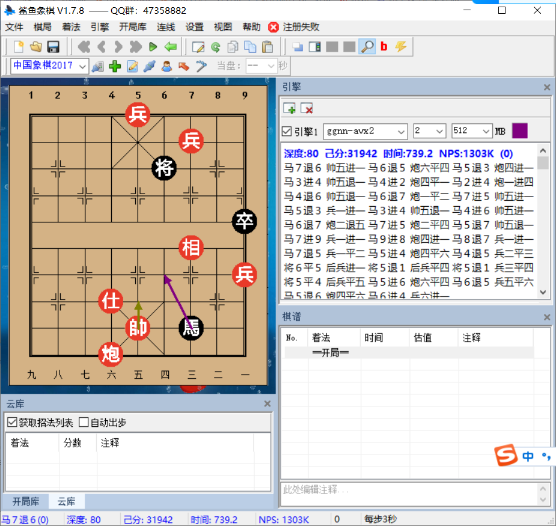Click the add engine icon
Viewport: 556px width, 526px height.
pos(290,108)
